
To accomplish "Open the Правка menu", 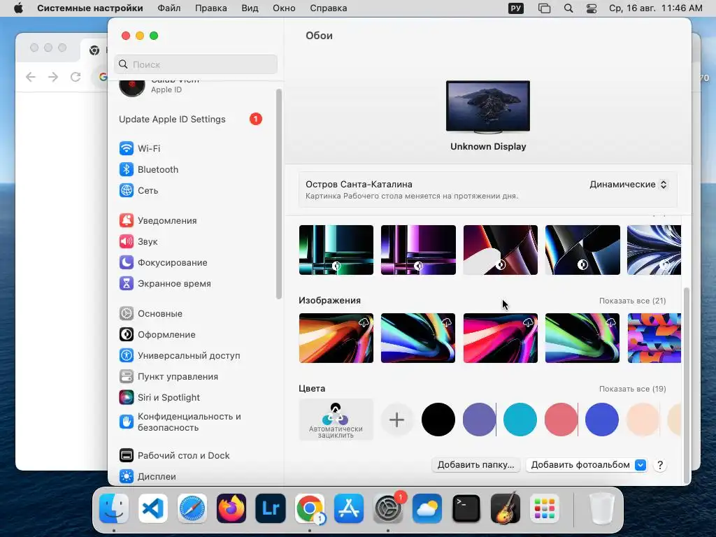I will pos(211,8).
